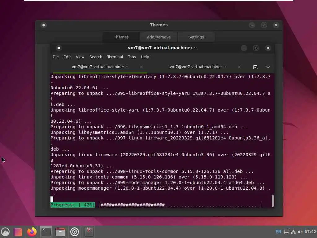Click the Progress 42% indicator text

[72, 205]
